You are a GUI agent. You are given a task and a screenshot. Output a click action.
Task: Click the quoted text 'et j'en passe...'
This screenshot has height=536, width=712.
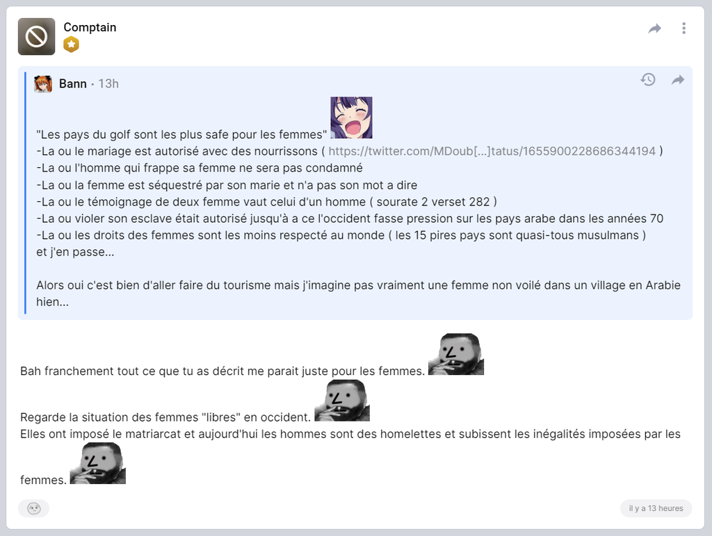(x=75, y=252)
